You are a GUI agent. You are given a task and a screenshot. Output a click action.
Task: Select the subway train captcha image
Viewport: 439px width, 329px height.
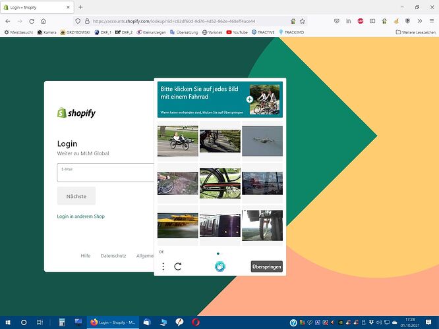pos(220,226)
